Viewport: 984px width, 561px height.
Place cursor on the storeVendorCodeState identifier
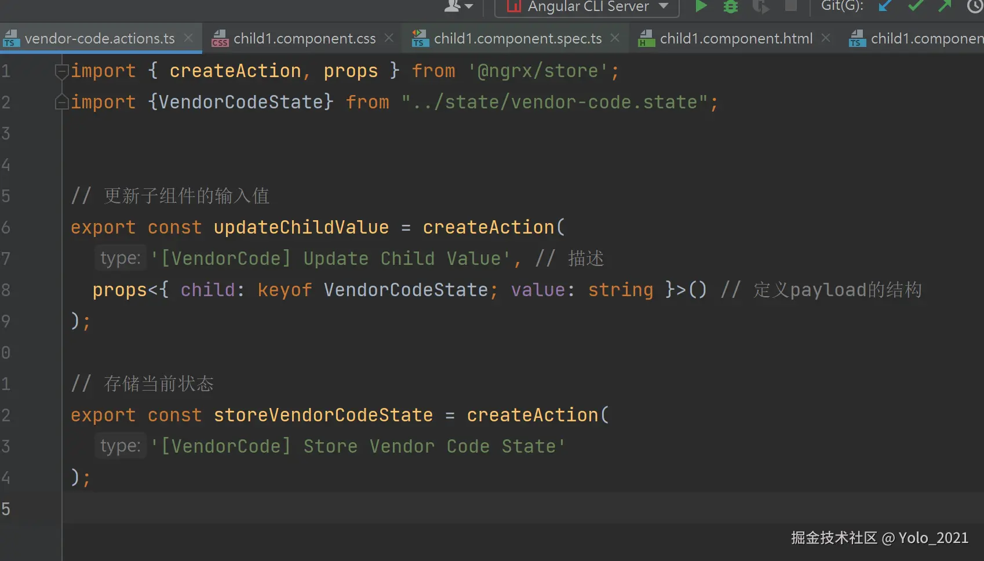[323, 416]
